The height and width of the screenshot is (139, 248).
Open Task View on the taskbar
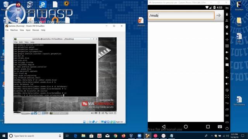[x=67, y=136]
